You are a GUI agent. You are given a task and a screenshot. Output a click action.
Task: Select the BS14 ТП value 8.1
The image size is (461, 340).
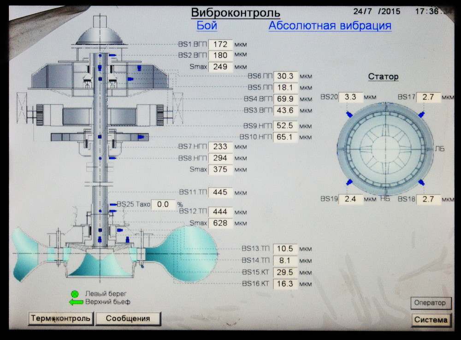tap(285, 260)
